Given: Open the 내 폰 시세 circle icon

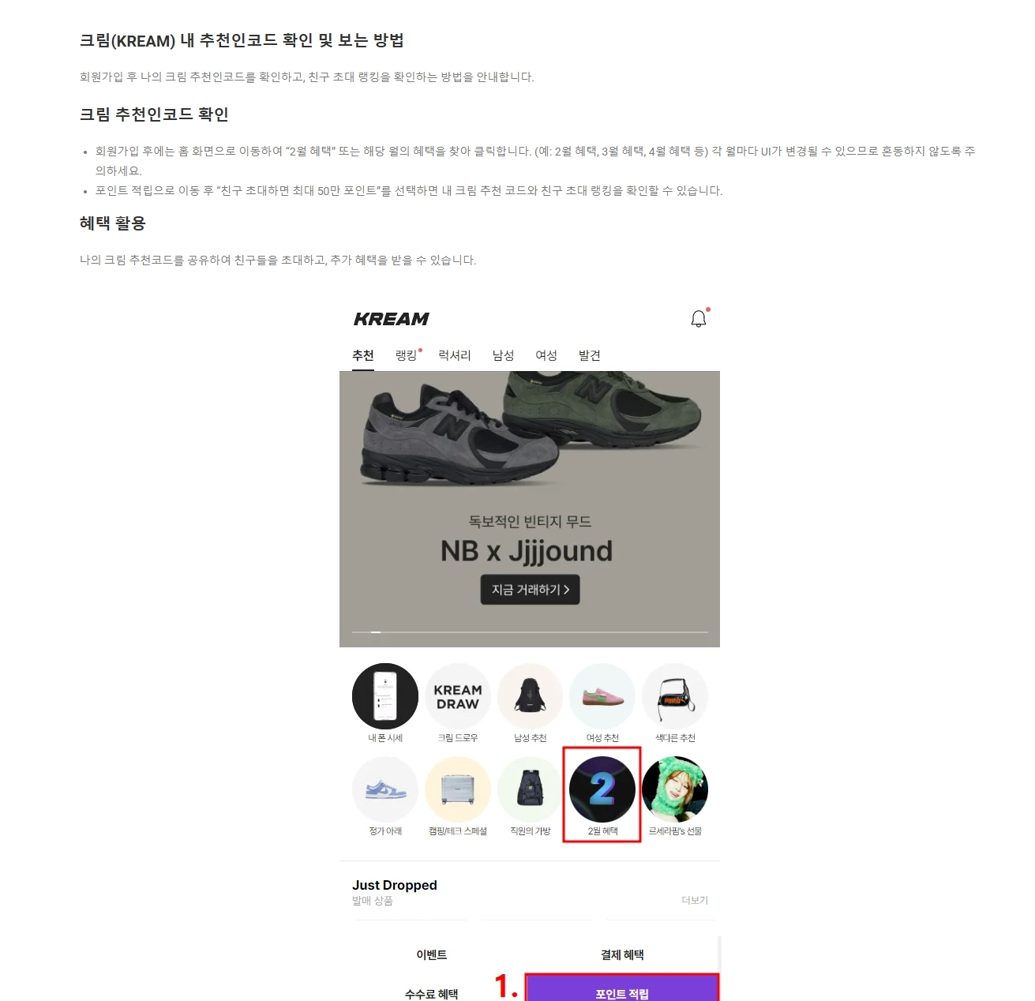Looking at the screenshot, I should 385,696.
